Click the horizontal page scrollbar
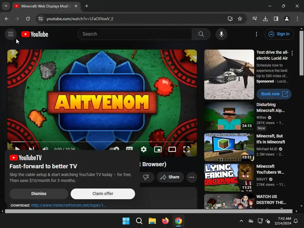The height and width of the screenshot is (228, 304). pyautogui.click(x=148, y=211)
